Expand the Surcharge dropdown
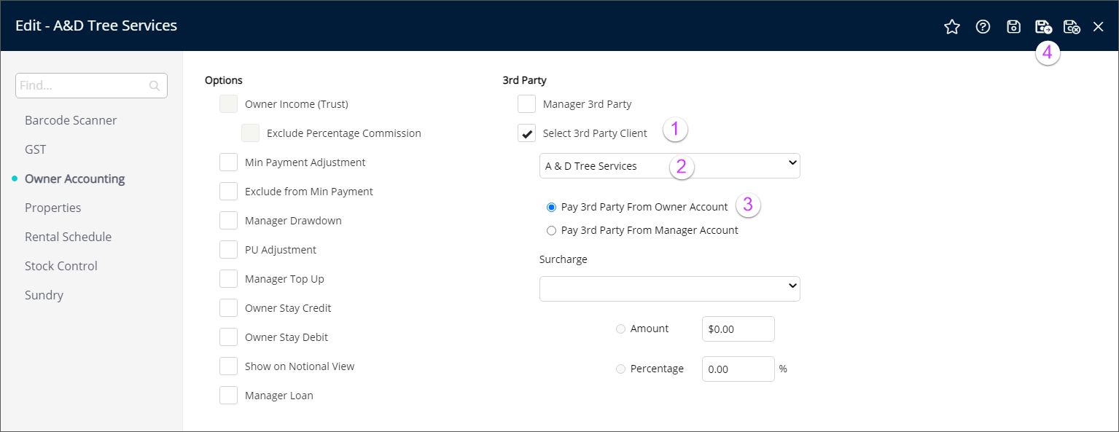1119x432 pixels. pyautogui.click(x=669, y=288)
